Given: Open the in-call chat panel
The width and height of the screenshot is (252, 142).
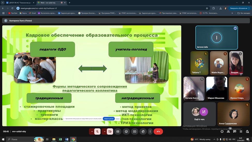Looking at the screenshot, I should pyautogui.click(x=234, y=132).
